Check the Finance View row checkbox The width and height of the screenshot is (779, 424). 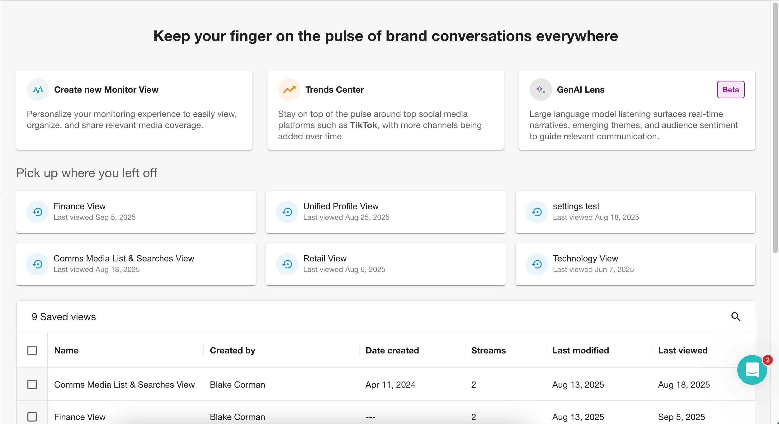pyautogui.click(x=32, y=417)
